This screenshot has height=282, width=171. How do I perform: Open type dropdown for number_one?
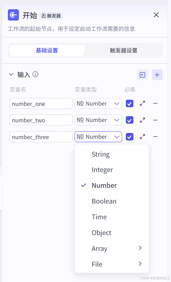click(98, 103)
